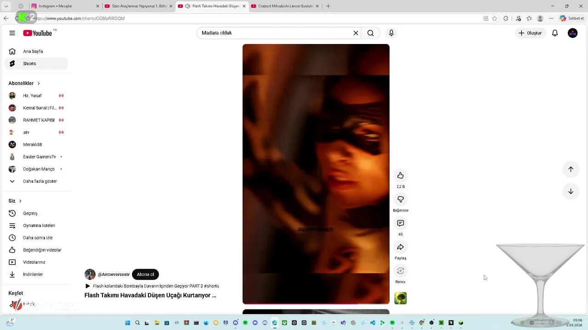Go to the next Short arrow
This screenshot has height=330, width=588.
[571, 192]
